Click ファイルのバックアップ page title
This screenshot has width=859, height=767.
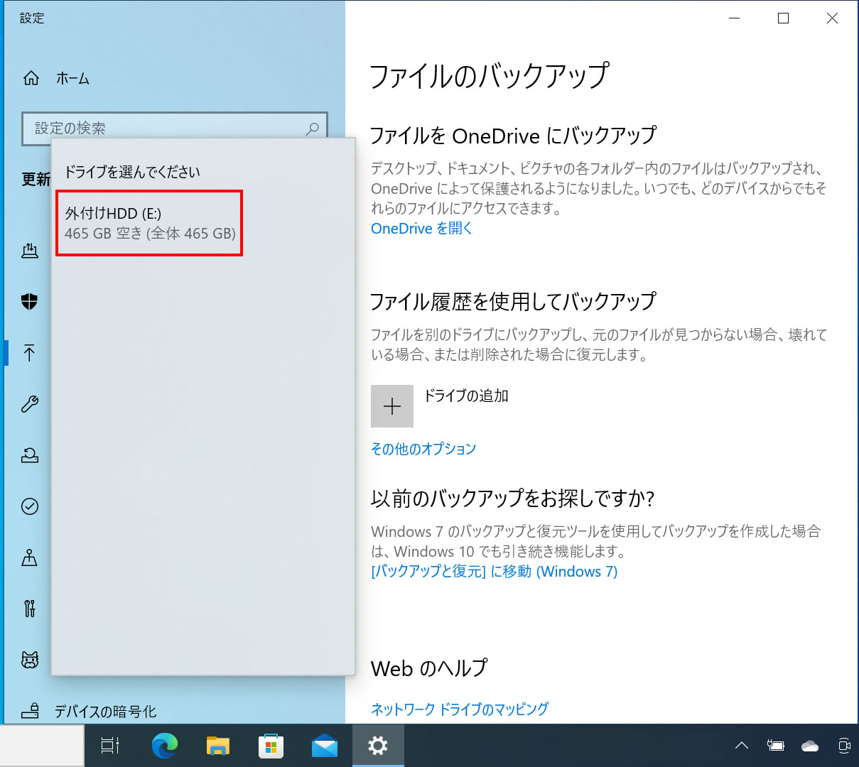coord(490,76)
